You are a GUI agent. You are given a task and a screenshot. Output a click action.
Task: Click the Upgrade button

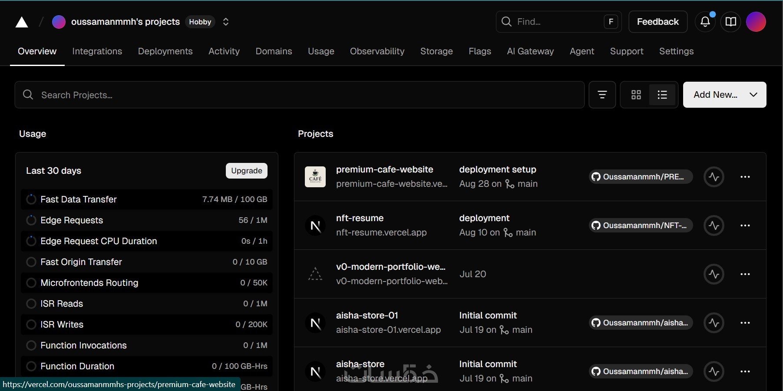coord(247,171)
